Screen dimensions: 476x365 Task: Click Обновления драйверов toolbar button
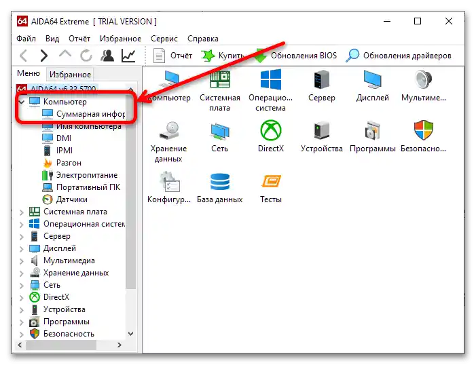[x=399, y=56]
